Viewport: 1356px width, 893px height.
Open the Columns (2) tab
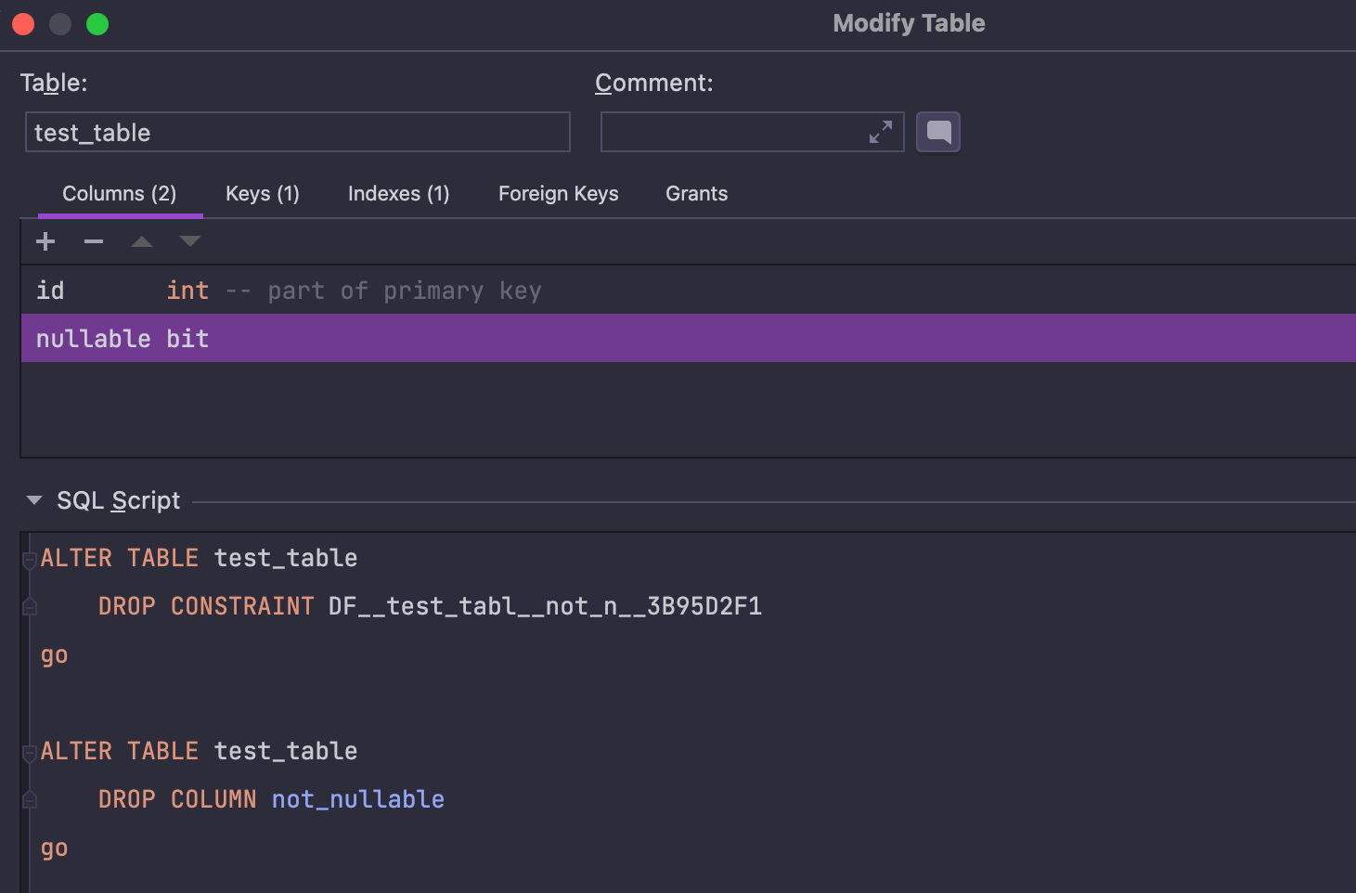point(119,194)
